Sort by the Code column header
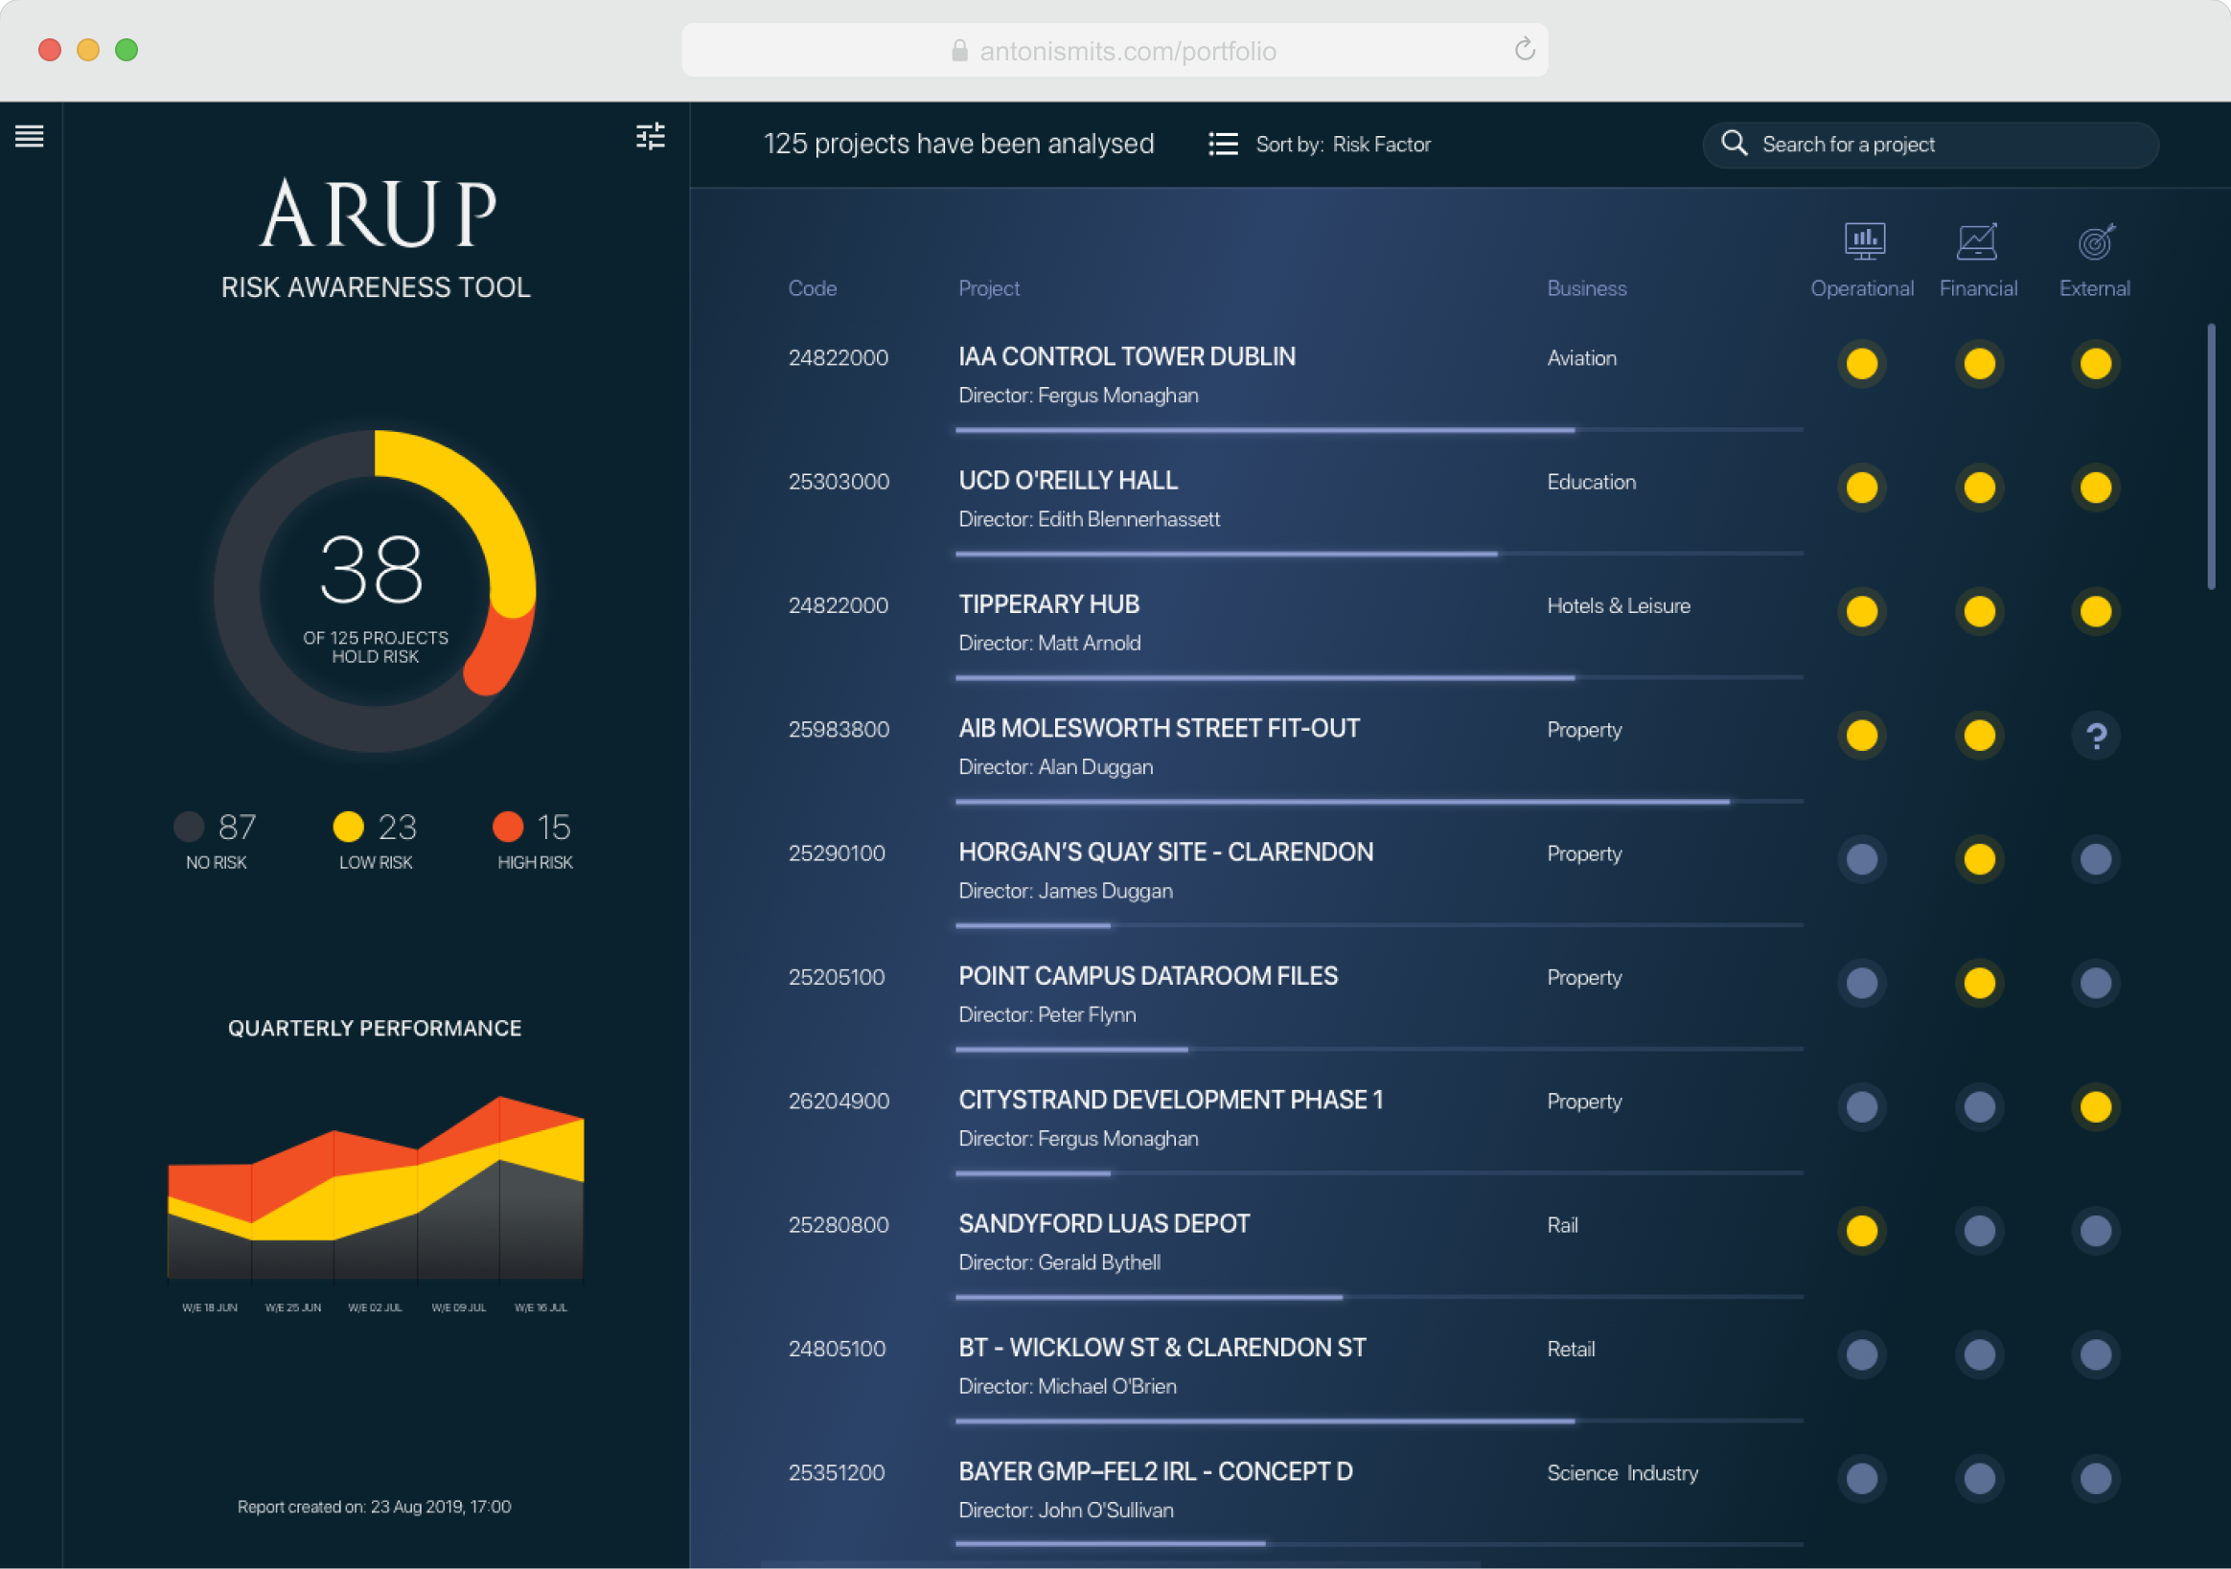Image resolution: width=2231 pixels, height=1569 pixels. 812,288
